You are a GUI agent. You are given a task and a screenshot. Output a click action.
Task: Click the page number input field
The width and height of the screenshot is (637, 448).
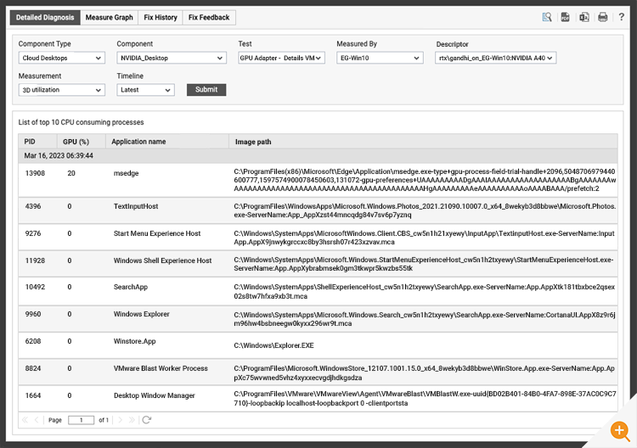pos(81,420)
